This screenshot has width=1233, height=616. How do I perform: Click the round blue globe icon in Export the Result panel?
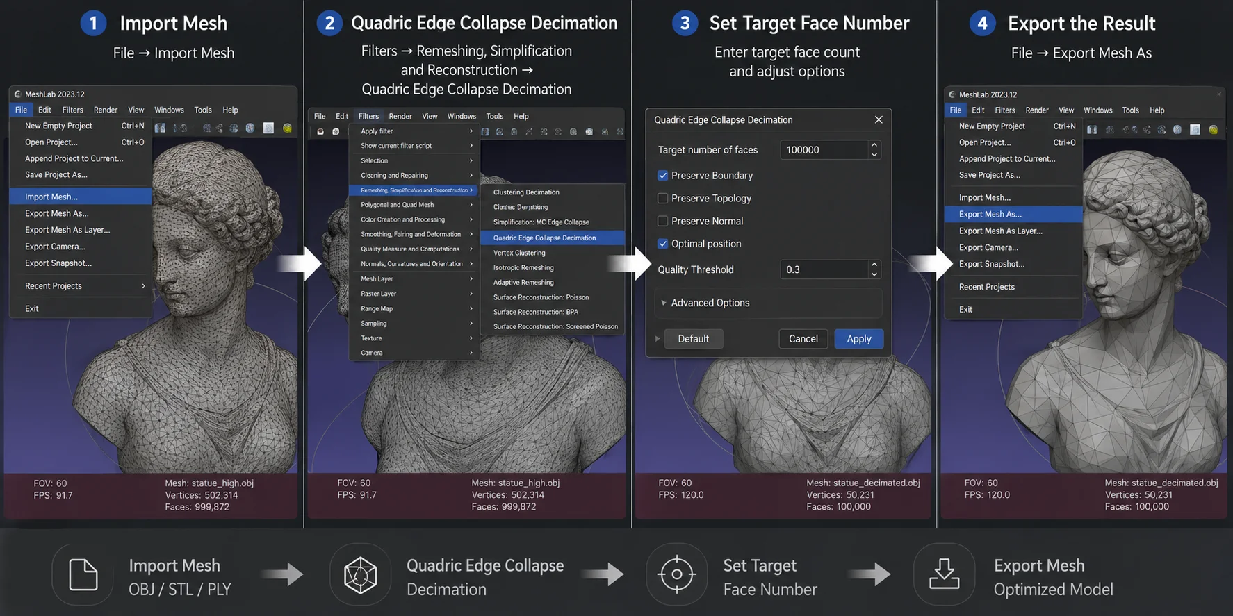coord(1177,129)
